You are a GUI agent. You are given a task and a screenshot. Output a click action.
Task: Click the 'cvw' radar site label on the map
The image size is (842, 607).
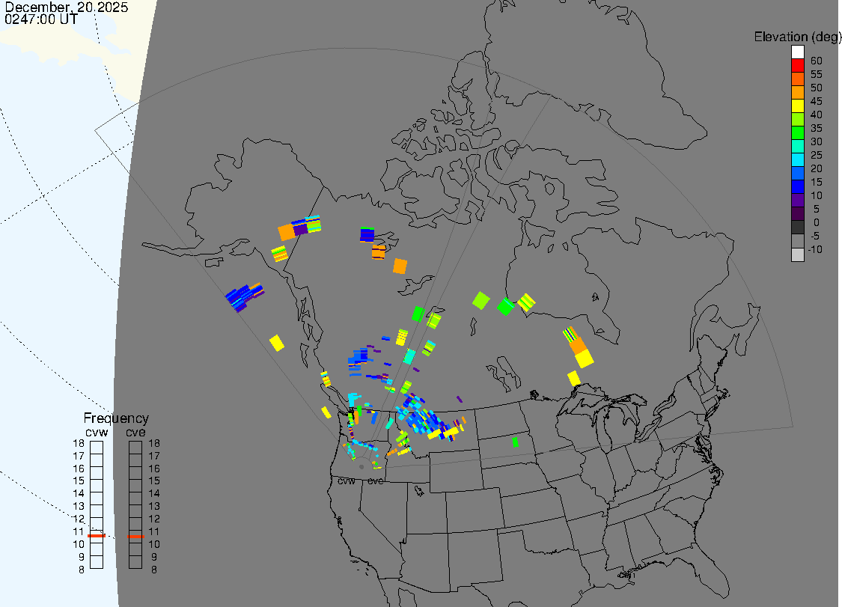[347, 481]
